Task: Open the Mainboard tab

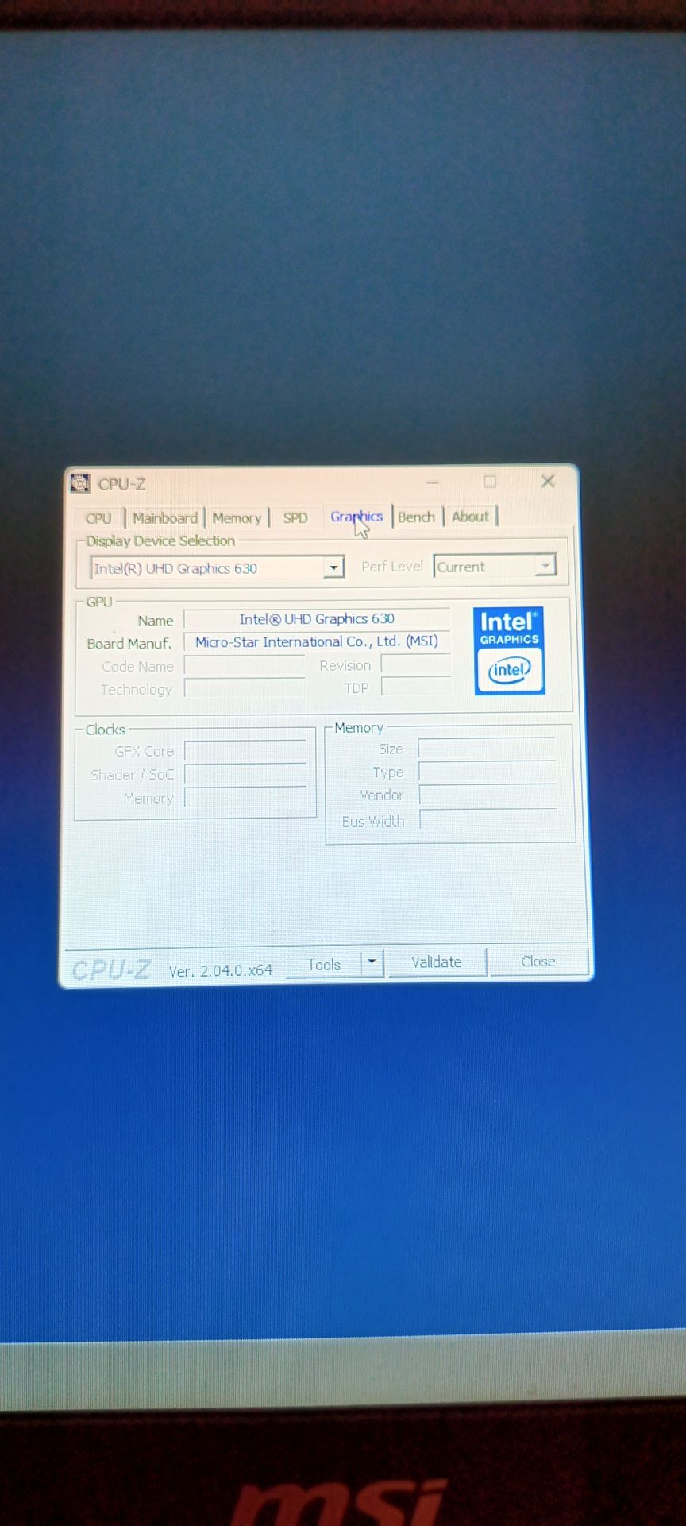Action: click(x=165, y=518)
